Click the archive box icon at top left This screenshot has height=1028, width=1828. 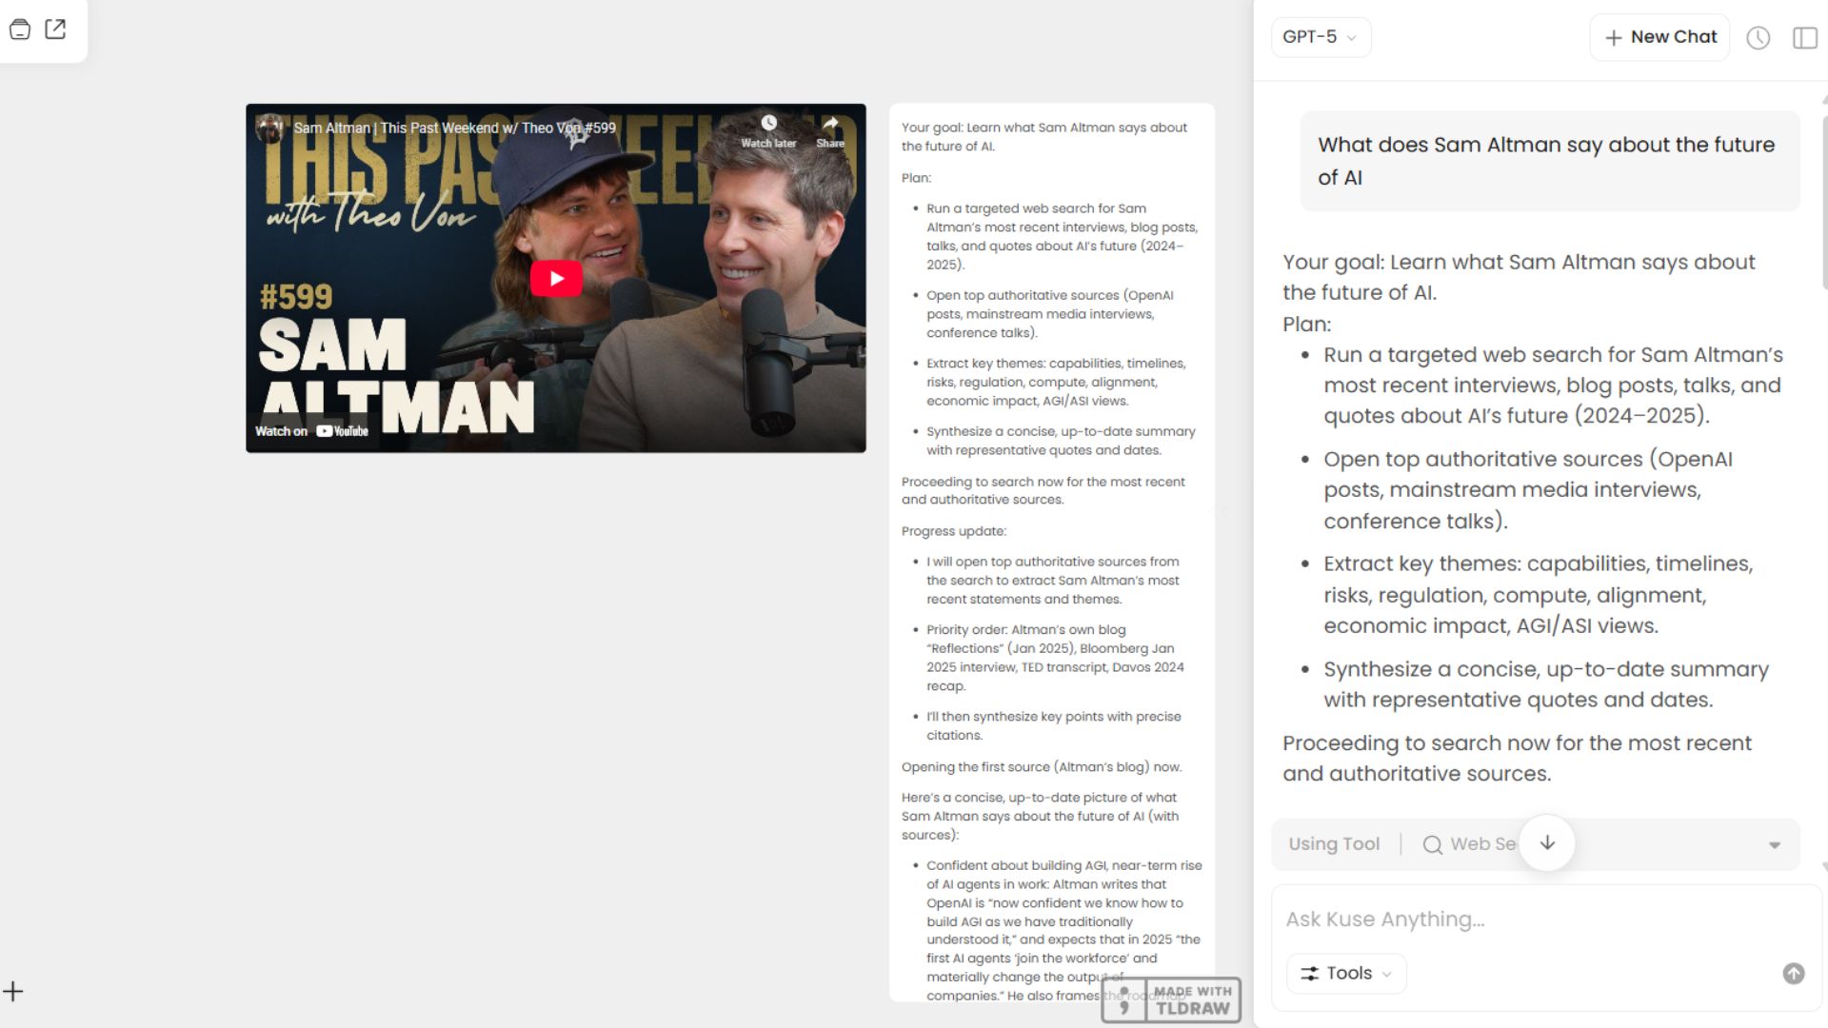click(20, 30)
